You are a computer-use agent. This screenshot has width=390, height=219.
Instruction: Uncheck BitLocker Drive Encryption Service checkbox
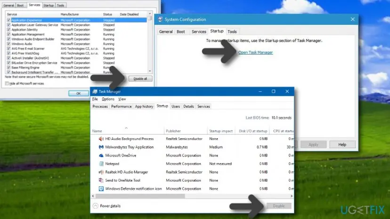(8, 63)
